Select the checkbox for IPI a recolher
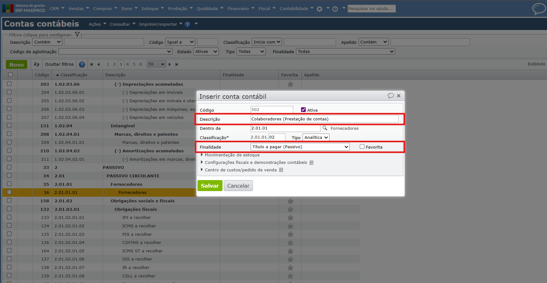 coord(9,217)
